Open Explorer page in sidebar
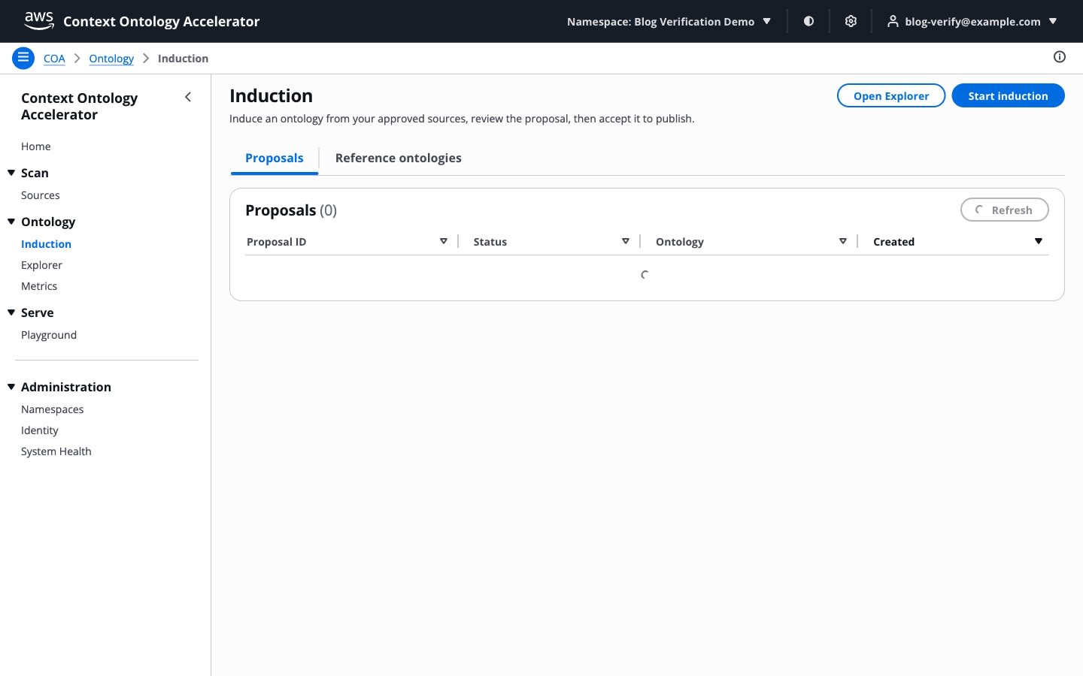This screenshot has height=676, width=1083. [41, 265]
